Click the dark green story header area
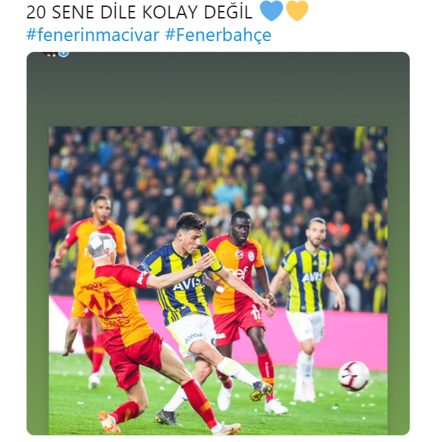Viewport: 435px width, 442px height. (x=218, y=89)
